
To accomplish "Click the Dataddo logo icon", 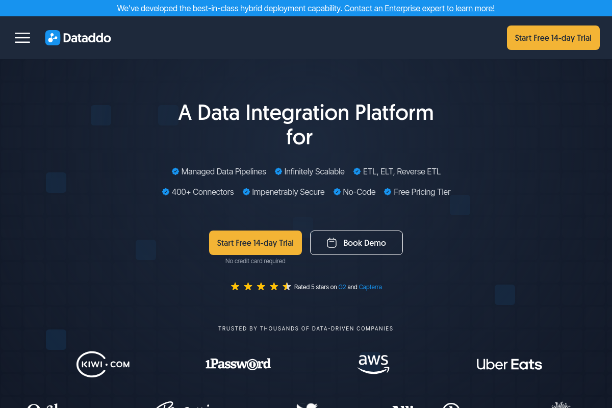I will 53,38.
